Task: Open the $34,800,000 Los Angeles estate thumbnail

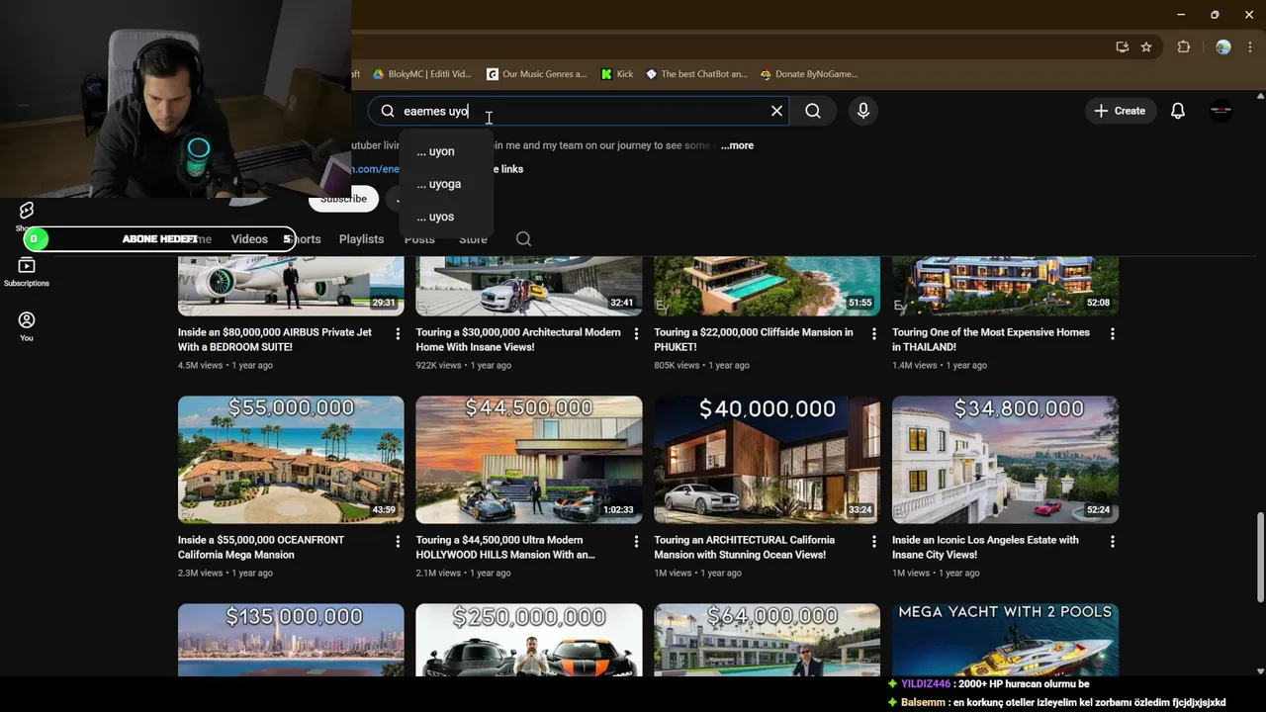Action: [x=1005, y=460]
